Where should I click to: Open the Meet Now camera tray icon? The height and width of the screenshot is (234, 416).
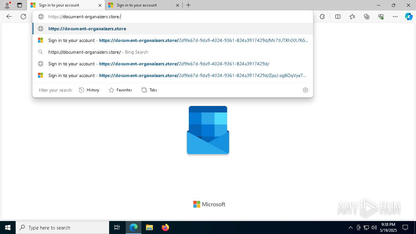[x=358, y=227]
